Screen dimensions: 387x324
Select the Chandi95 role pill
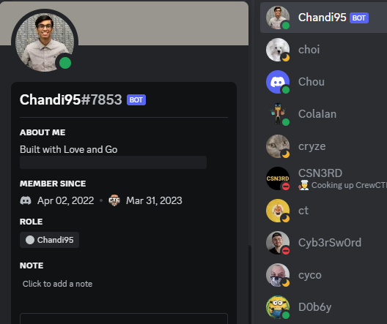49,240
